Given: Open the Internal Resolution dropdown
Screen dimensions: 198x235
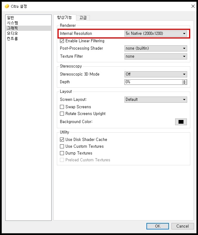Looking at the screenshot, I should pos(156,33).
